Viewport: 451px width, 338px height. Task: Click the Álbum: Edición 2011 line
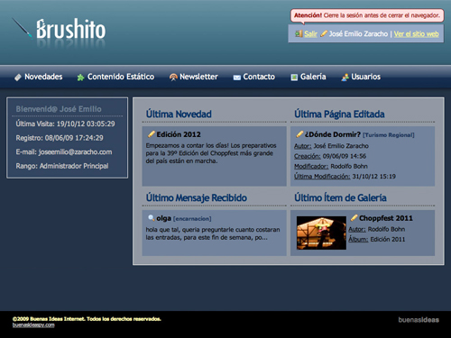click(x=377, y=240)
